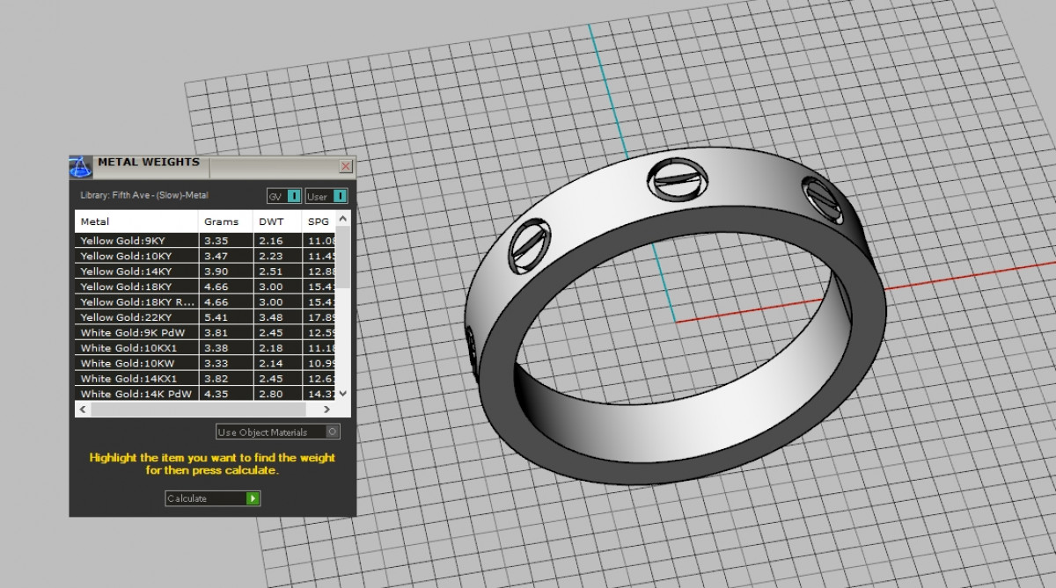Click the green arrow beside Calculate
Screen dimensions: 1056x588
coord(253,498)
